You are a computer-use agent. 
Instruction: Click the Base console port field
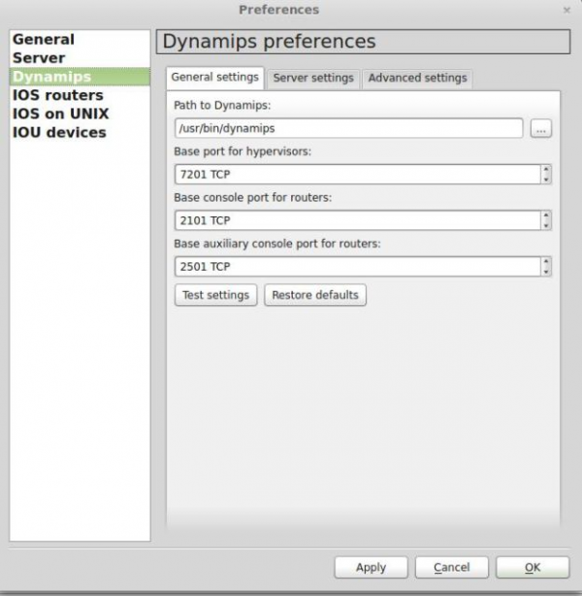[x=358, y=220]
